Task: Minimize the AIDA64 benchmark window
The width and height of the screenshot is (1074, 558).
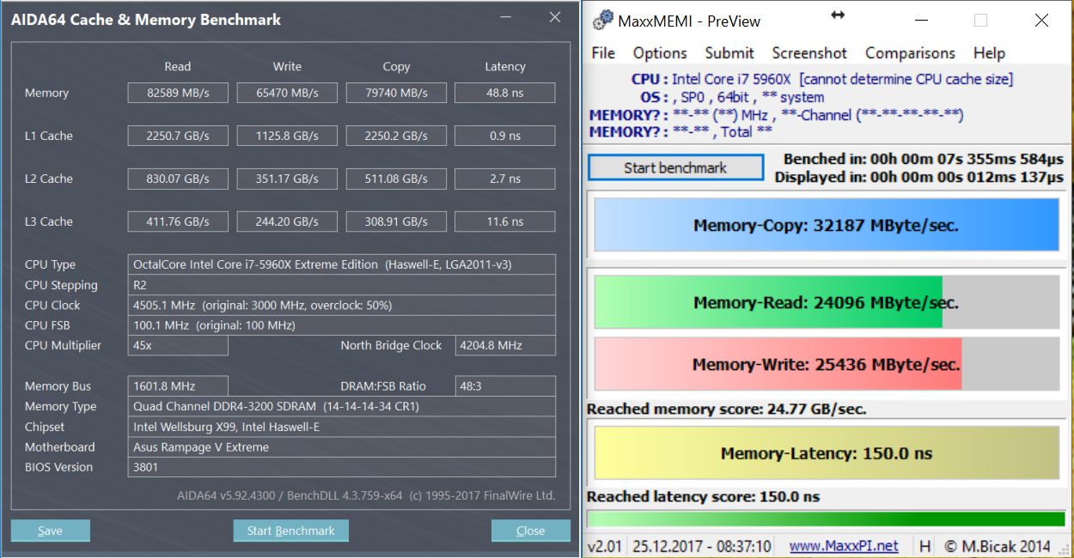Action: [507, 18]
